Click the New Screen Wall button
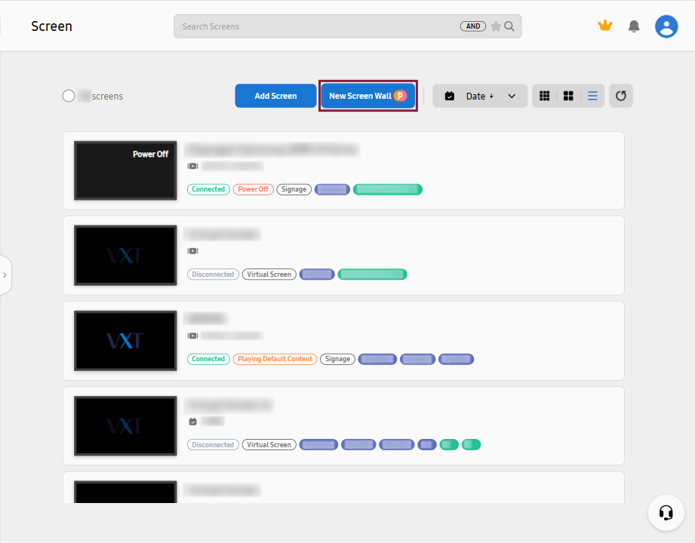 (368, 96)
